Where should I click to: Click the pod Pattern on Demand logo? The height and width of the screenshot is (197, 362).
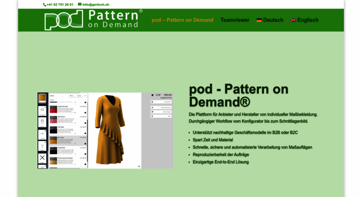[93, 20]
